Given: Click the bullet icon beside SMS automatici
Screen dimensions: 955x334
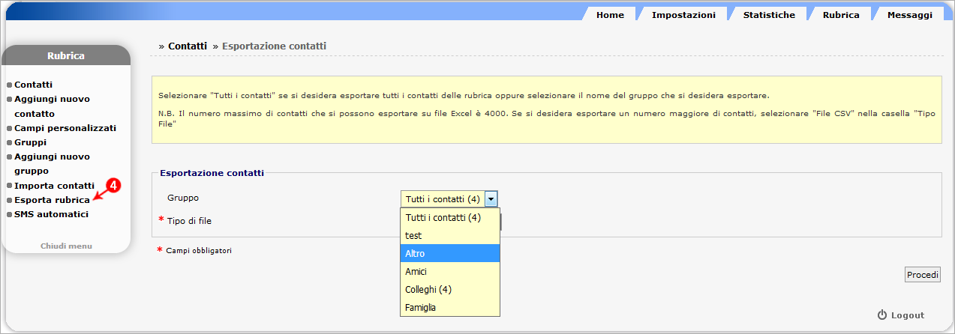Looking at the screenshot, I should coord(9,214).
